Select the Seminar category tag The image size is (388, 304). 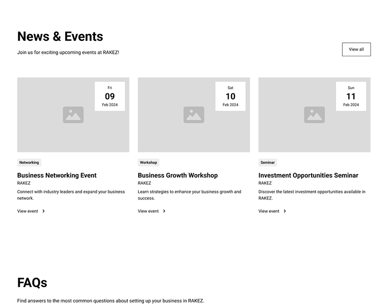pyautogui.click(x=267, y=162)
